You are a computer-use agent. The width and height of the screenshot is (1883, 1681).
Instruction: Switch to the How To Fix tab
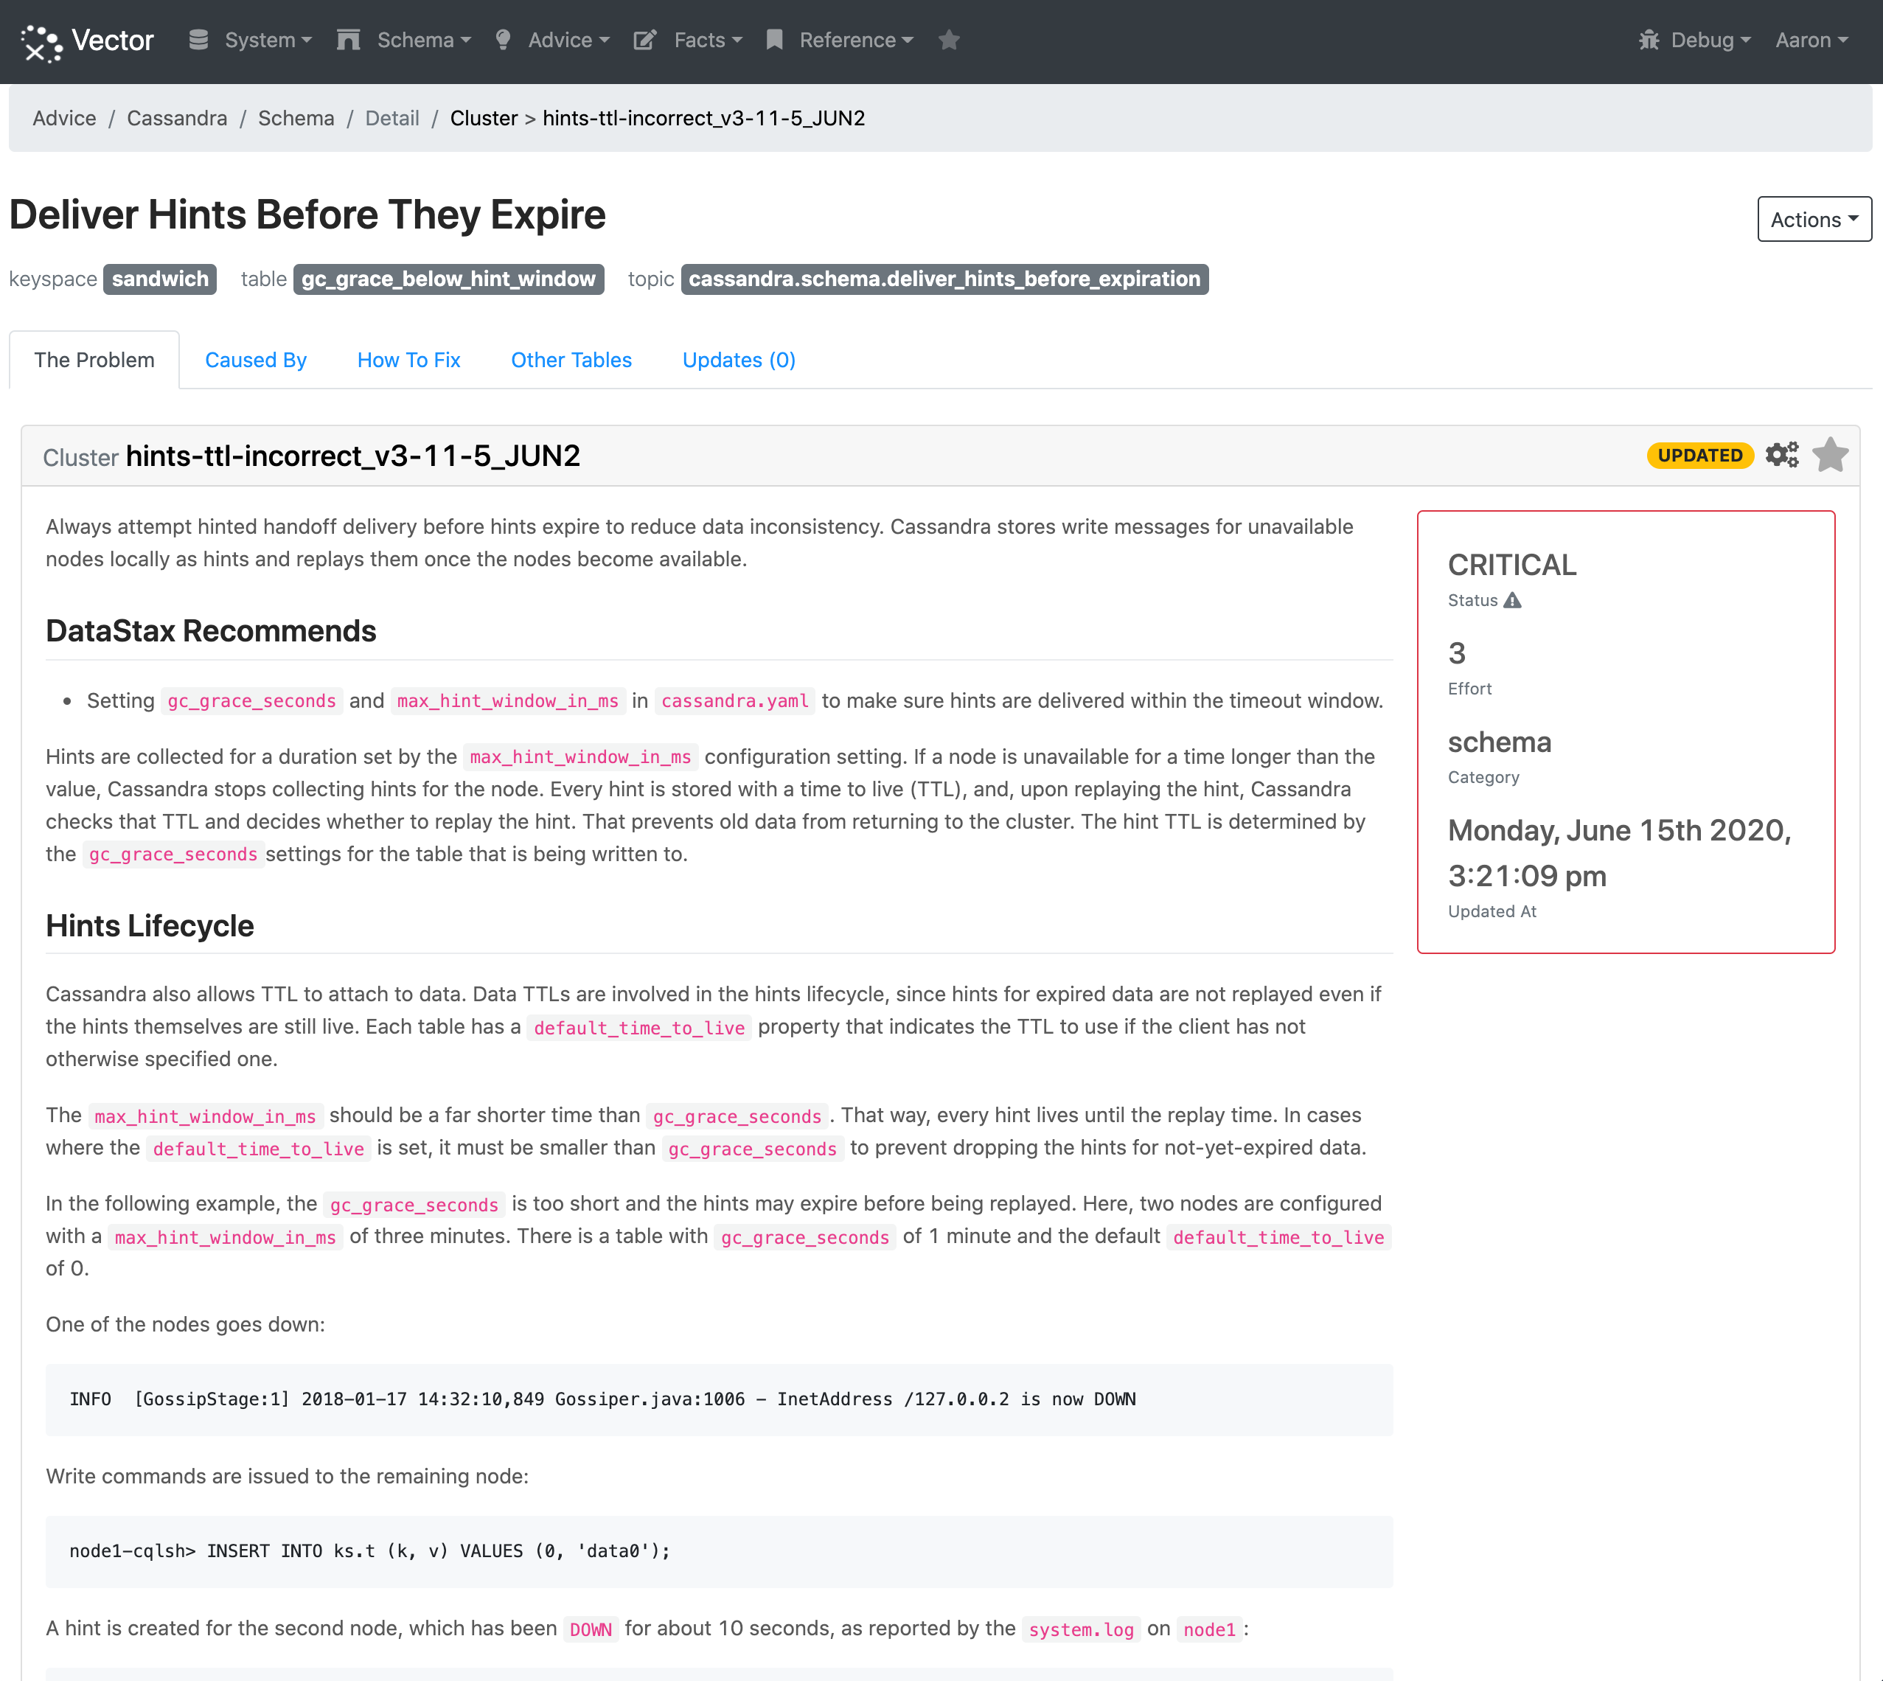click(x=408, y=361)
